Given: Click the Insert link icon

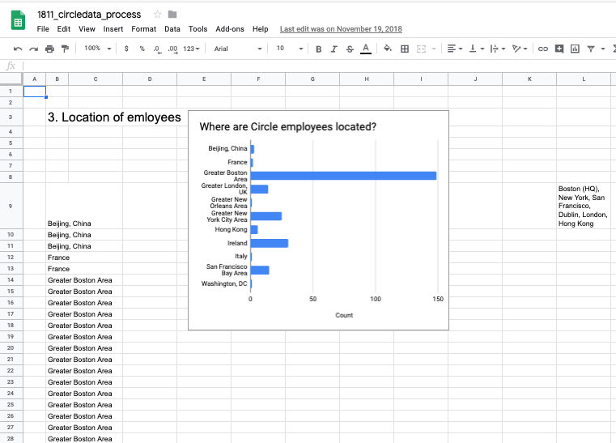Looking at the screenshot, I should coord(543,49).
